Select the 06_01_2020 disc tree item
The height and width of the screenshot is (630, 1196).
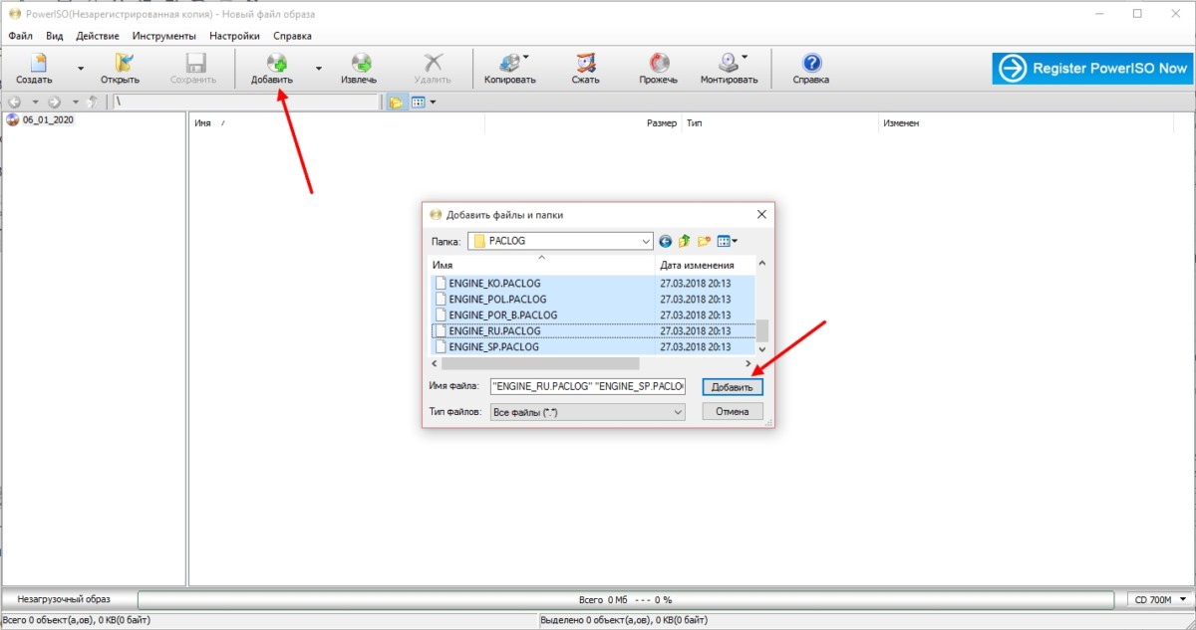[x=48, y=120]
